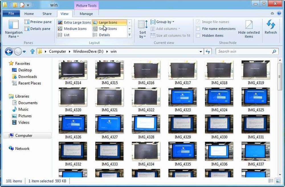Open Preview pane
This screenshot has width=285, height=187.
click(38, 22)
